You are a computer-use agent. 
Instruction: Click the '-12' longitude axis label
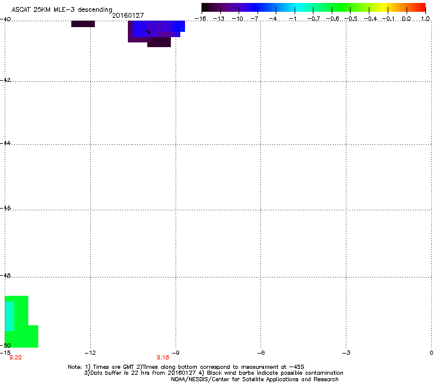(x=90, y=353)
